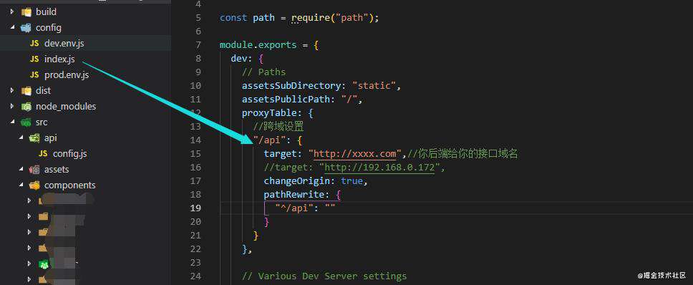Screen dimensions: 693x285
Task: Collapse the config folder arrow
Action: pyautogui.click(x=12, y=28)
